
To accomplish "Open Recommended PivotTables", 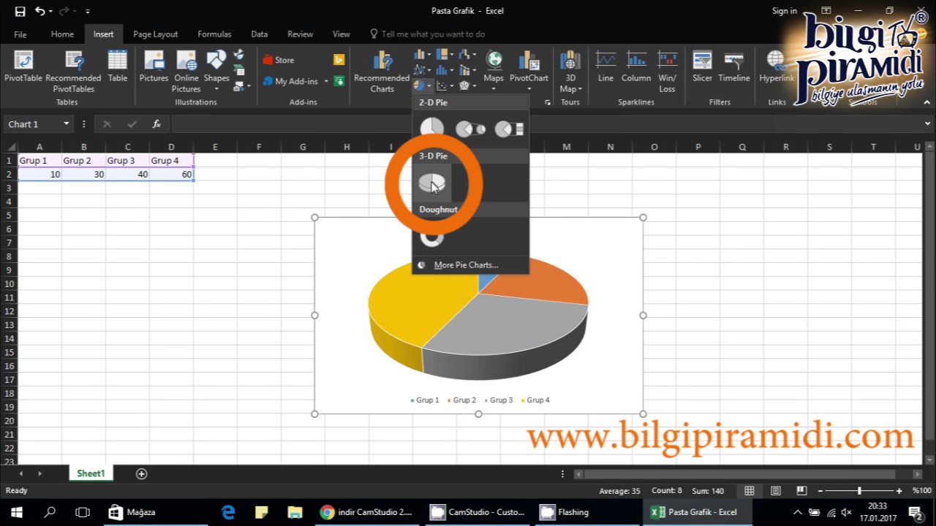I will pos(73,70).
